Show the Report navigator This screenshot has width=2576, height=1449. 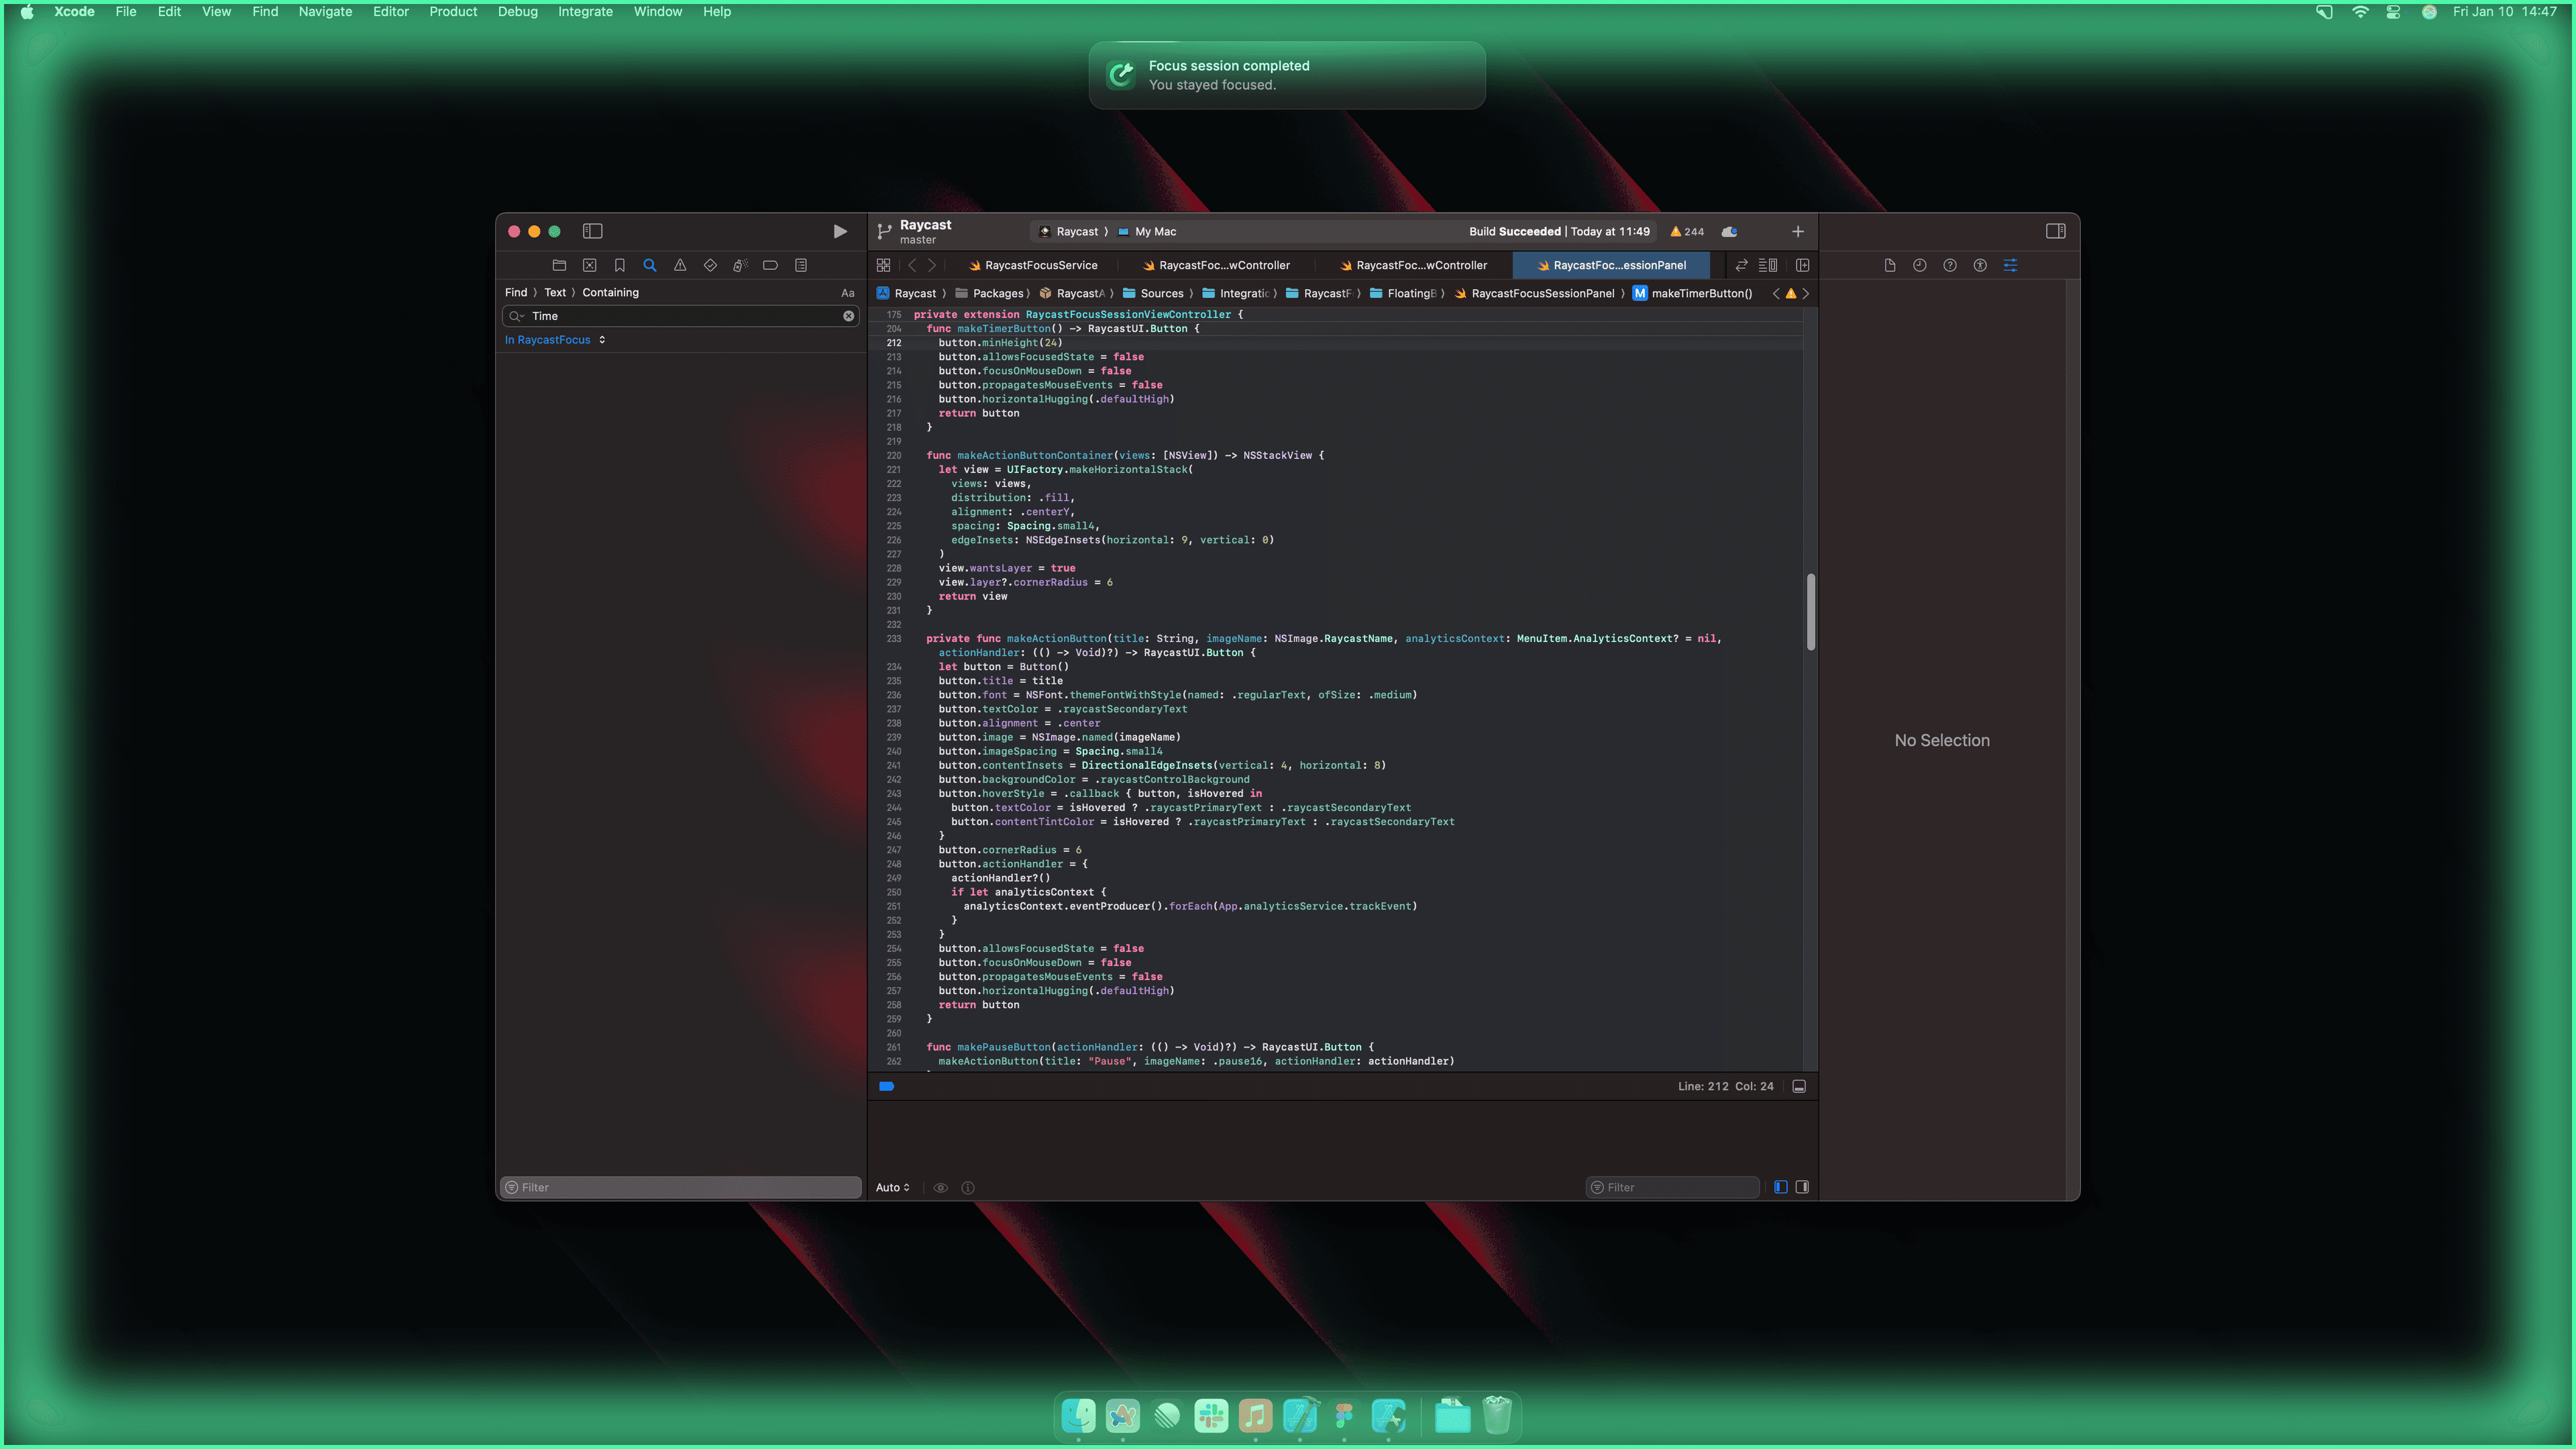coord(800,265)
